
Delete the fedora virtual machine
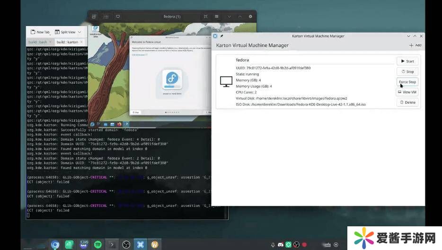click(407, 102)
